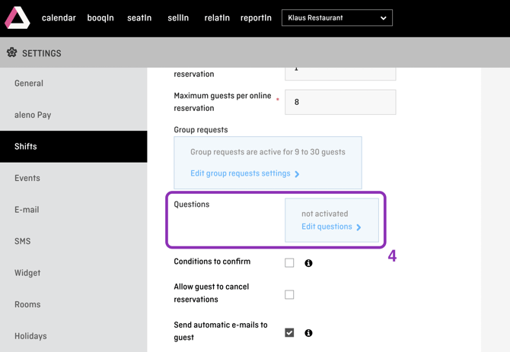
Task: Click info icon beside Send automatic e-mails
Action: tap(308, 333)
